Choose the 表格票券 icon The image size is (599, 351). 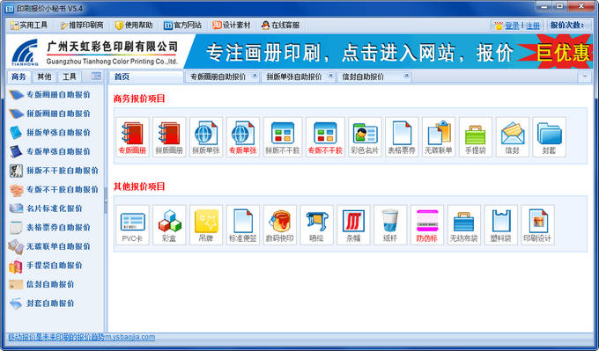402,137
